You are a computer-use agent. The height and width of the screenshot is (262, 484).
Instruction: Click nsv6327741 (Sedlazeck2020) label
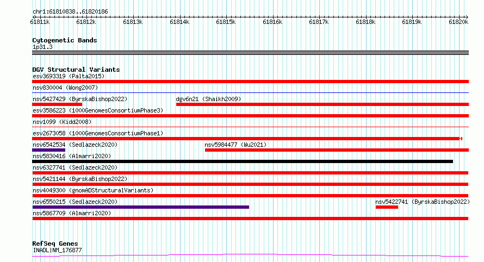(75, 167)
